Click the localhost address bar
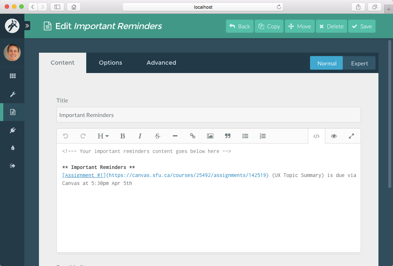The width and height of the screenshot is (393, 266). pos(203,7)
